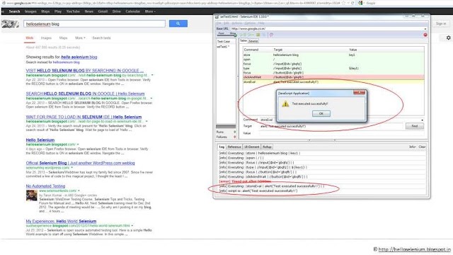
Task: Select the setTest1 test case in the Test Case list
Action: click(x=223, y=47)
